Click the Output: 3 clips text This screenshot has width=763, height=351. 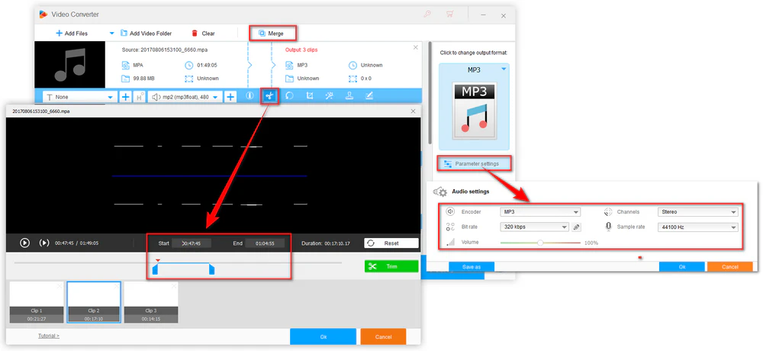click(301, 50)
